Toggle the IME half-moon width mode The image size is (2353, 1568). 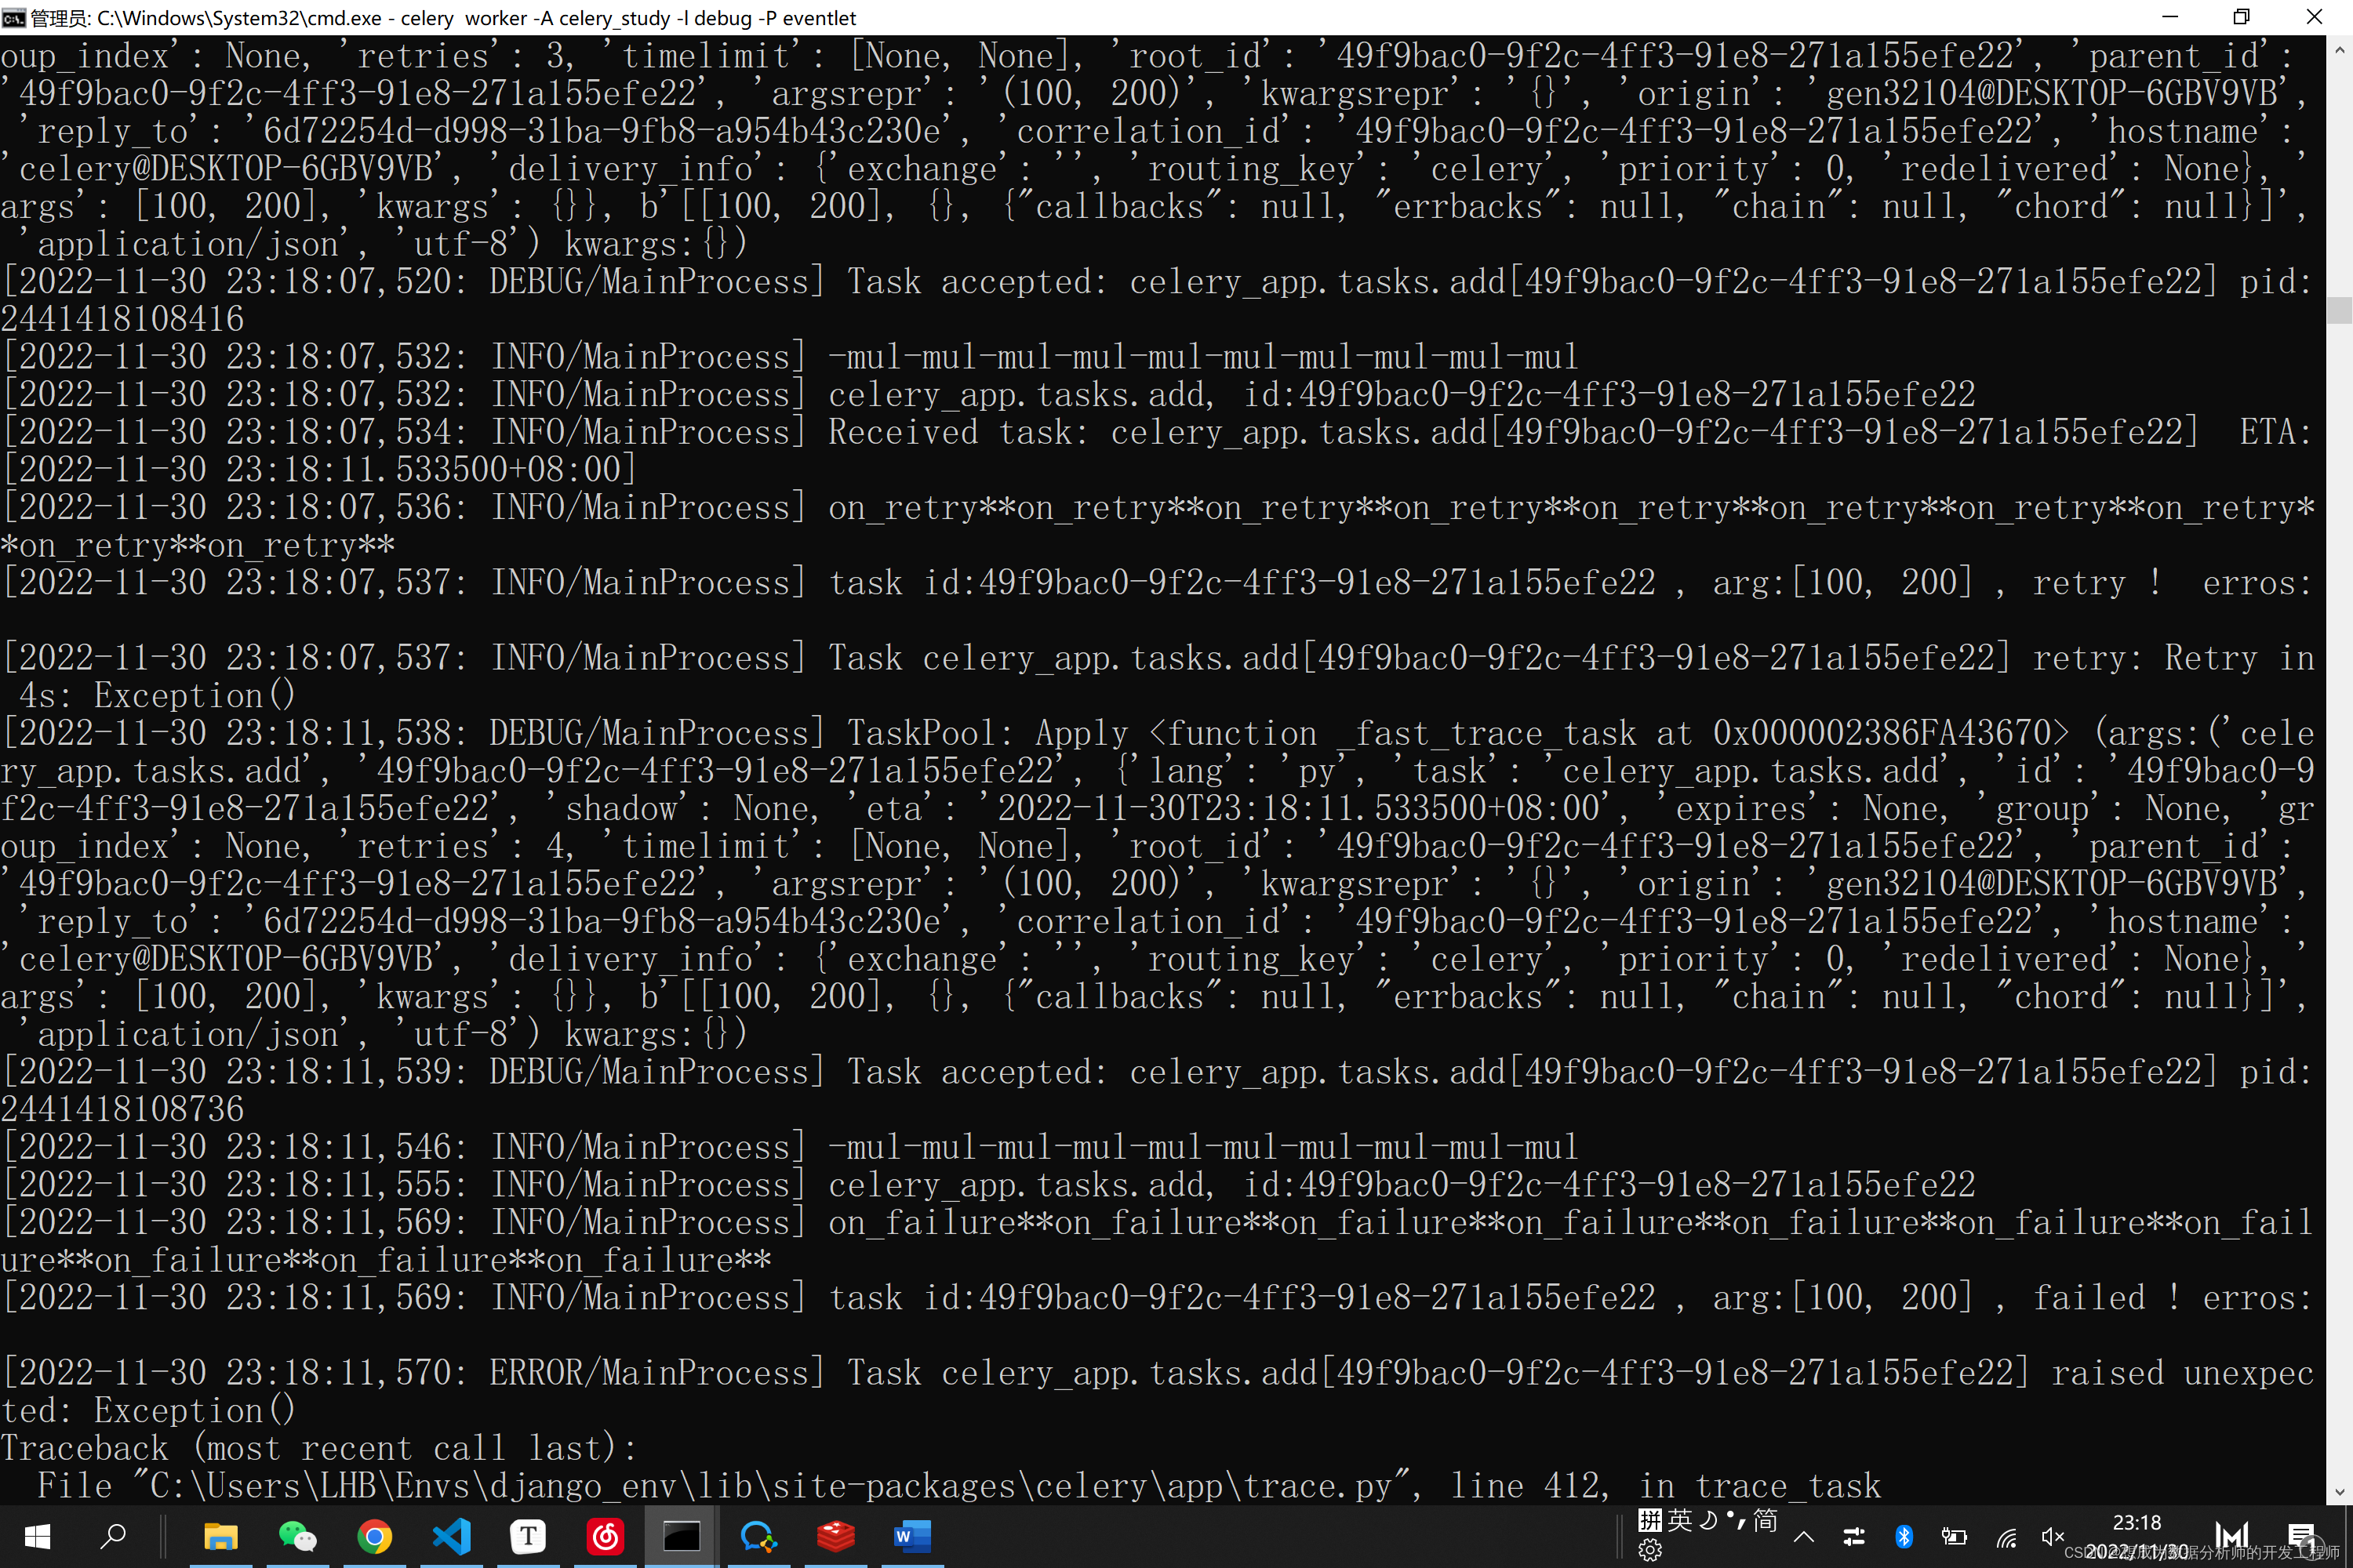pos(1709,1521)
